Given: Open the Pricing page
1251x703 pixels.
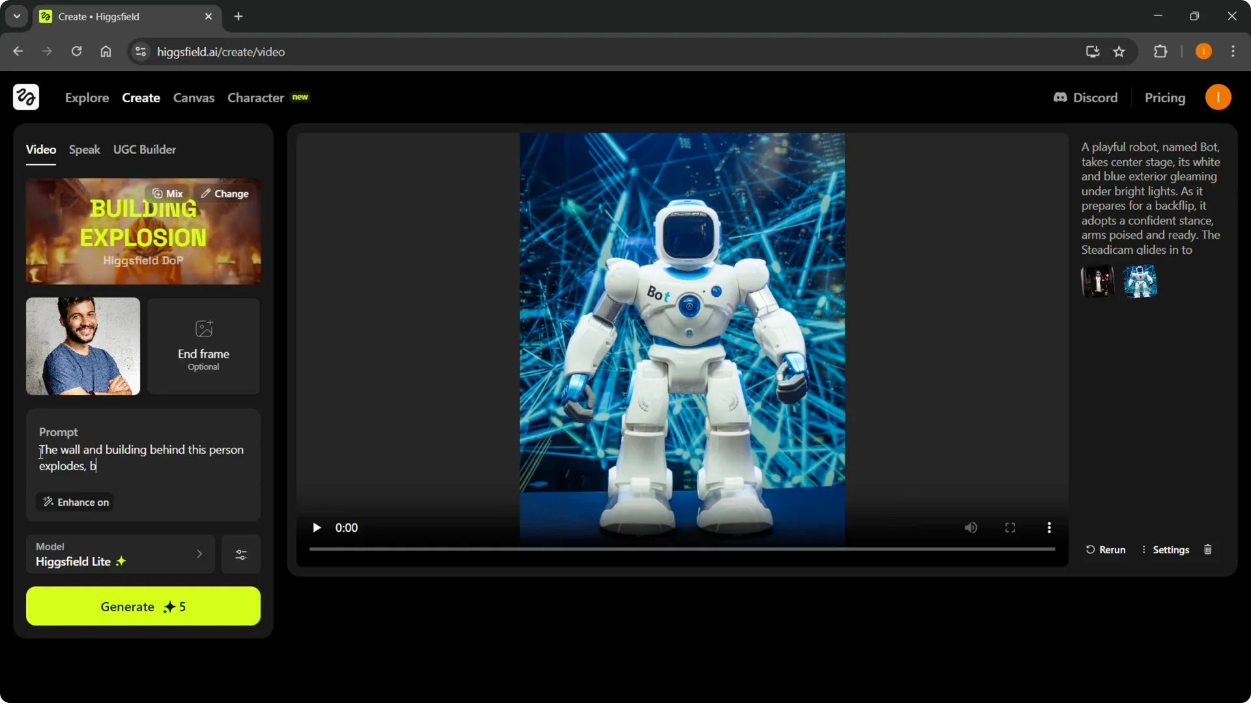Looking at the screenshot, I should [1165, 97].
